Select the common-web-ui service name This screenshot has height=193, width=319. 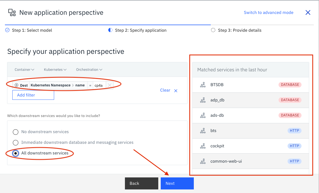tap(226, 161)
